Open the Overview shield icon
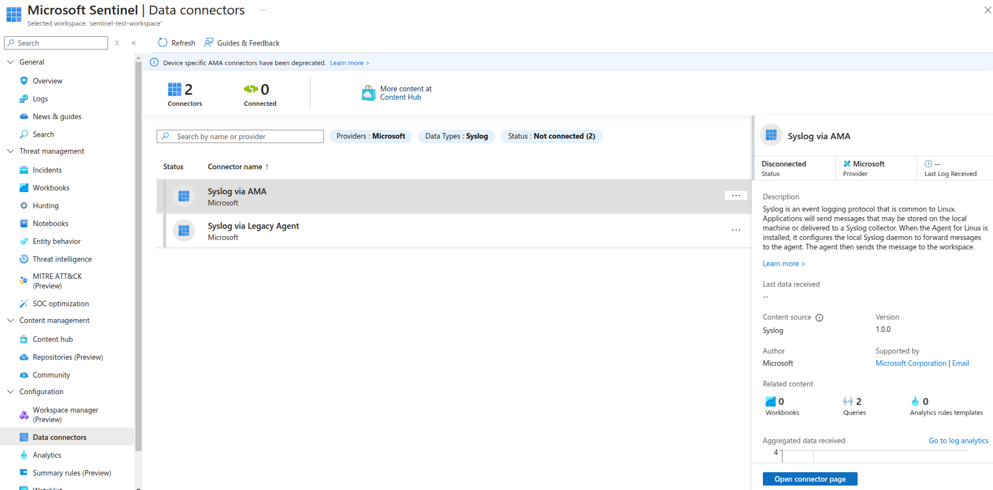Screen dimensions: 993x490 (24, 81)
